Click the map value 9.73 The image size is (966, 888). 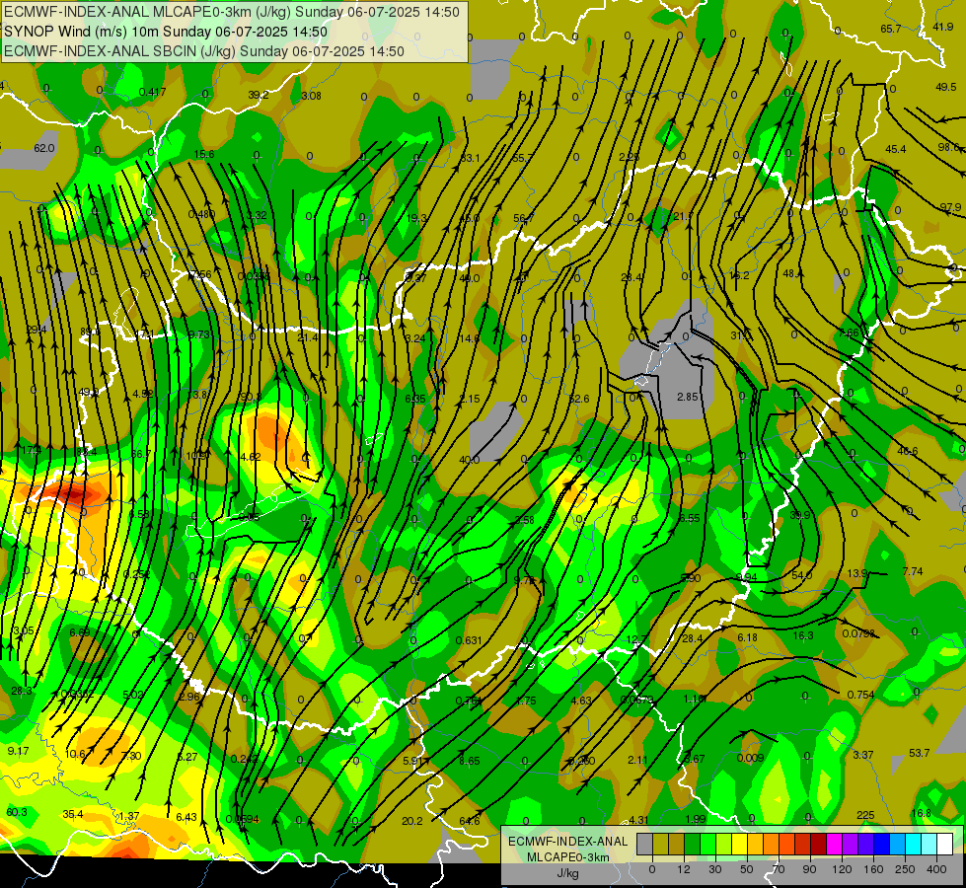pyautogui.click(x=199, y=334)
